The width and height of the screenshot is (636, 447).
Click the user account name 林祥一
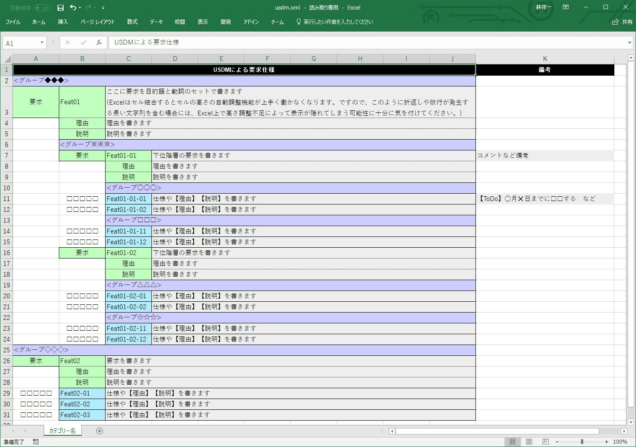[x=543, y=7]
